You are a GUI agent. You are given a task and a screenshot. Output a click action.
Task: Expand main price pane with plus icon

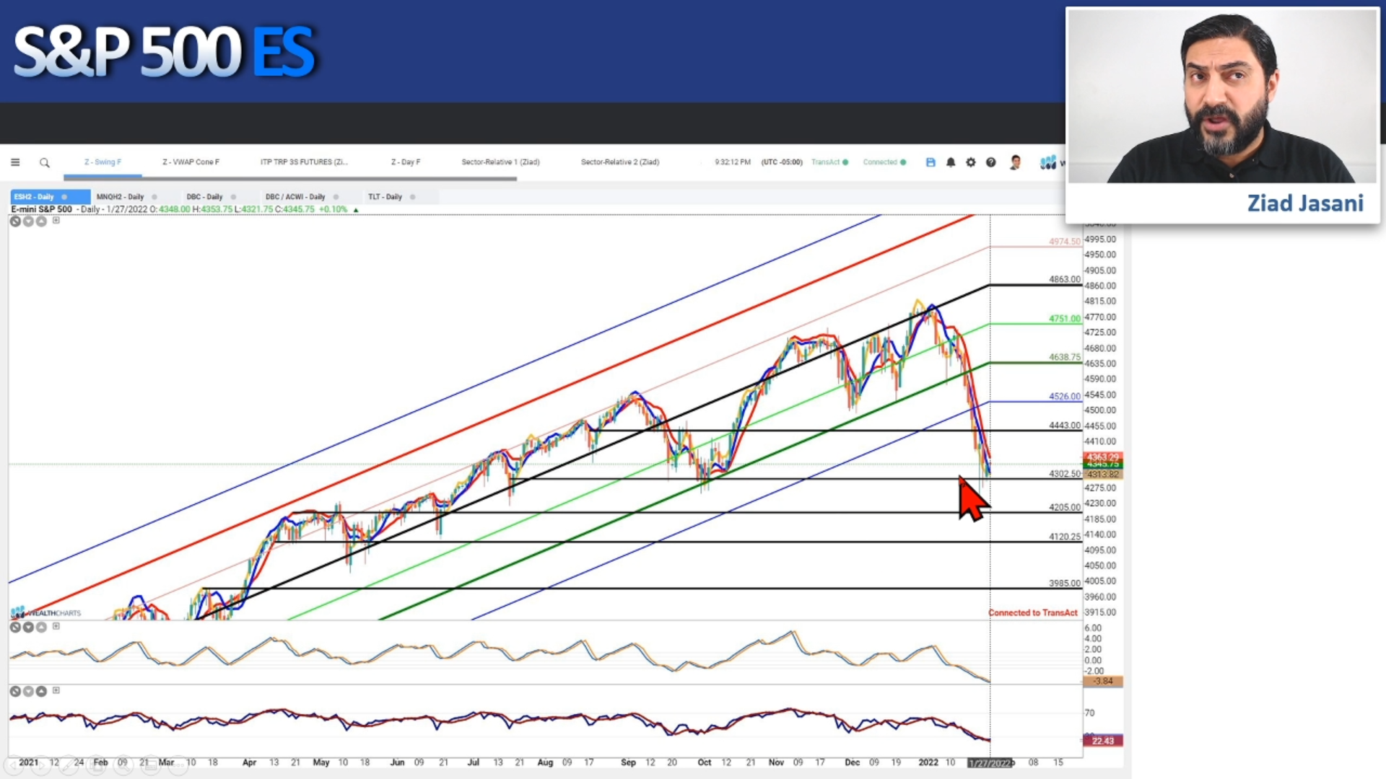(56, 221)
